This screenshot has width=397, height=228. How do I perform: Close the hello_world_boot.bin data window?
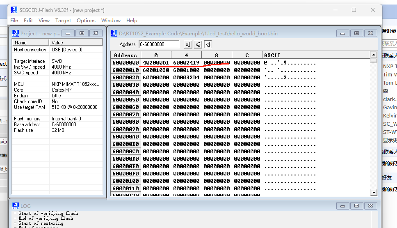click(370, 33)
